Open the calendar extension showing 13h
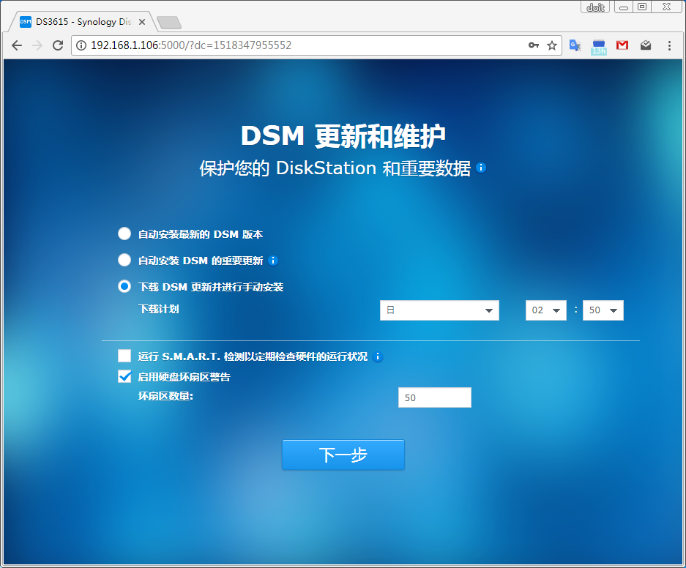 point(598,46)
